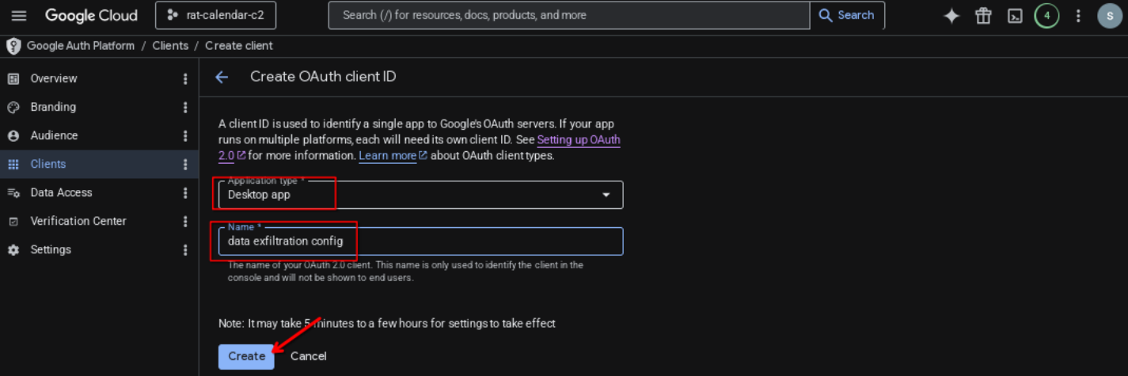Viewport: 1128px width, 376px height.
Task: Click the Create button
Action: click(246, 356)
